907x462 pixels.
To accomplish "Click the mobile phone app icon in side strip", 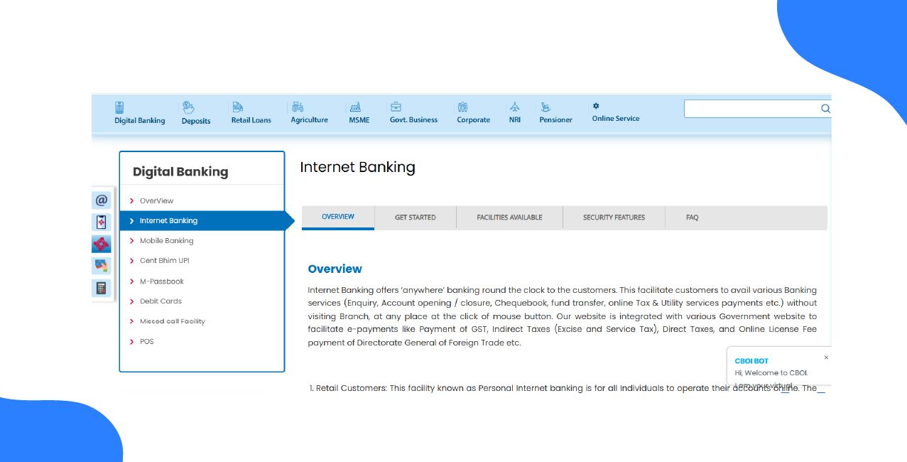I will pyautogui.click(x=102, y=222).
